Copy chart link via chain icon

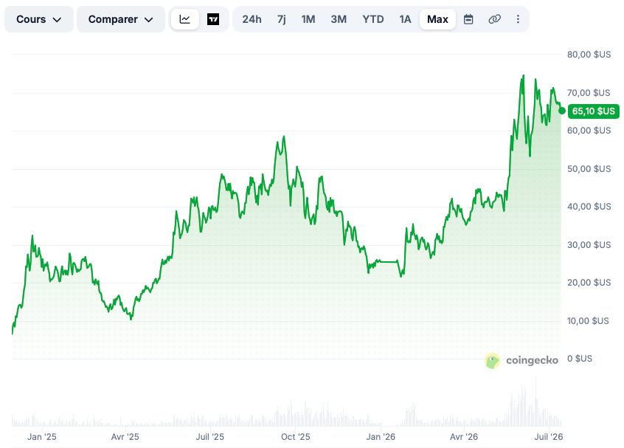494,19
